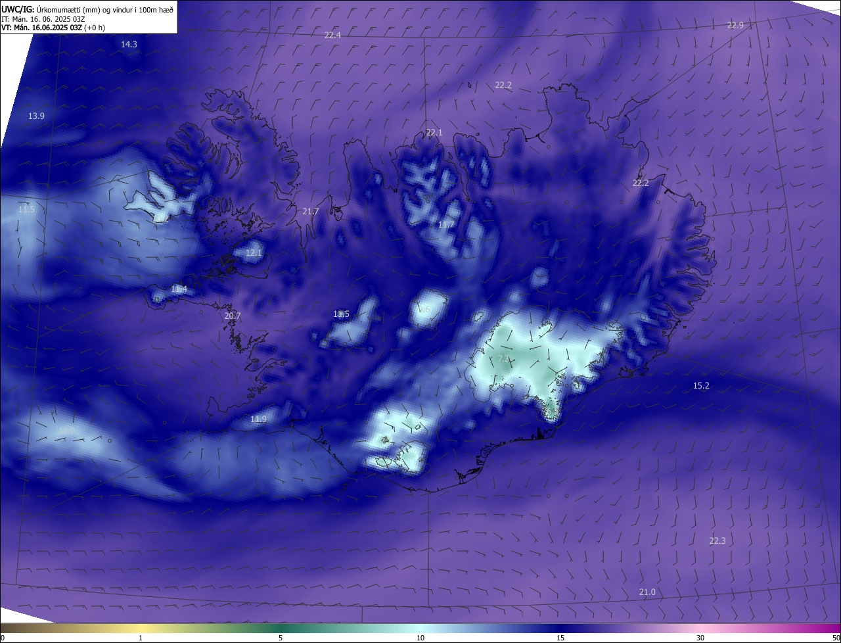The width and height of the screenshot is (841, 643).
Task: Click the colorbar tick label 30
Action: point(700,638)
